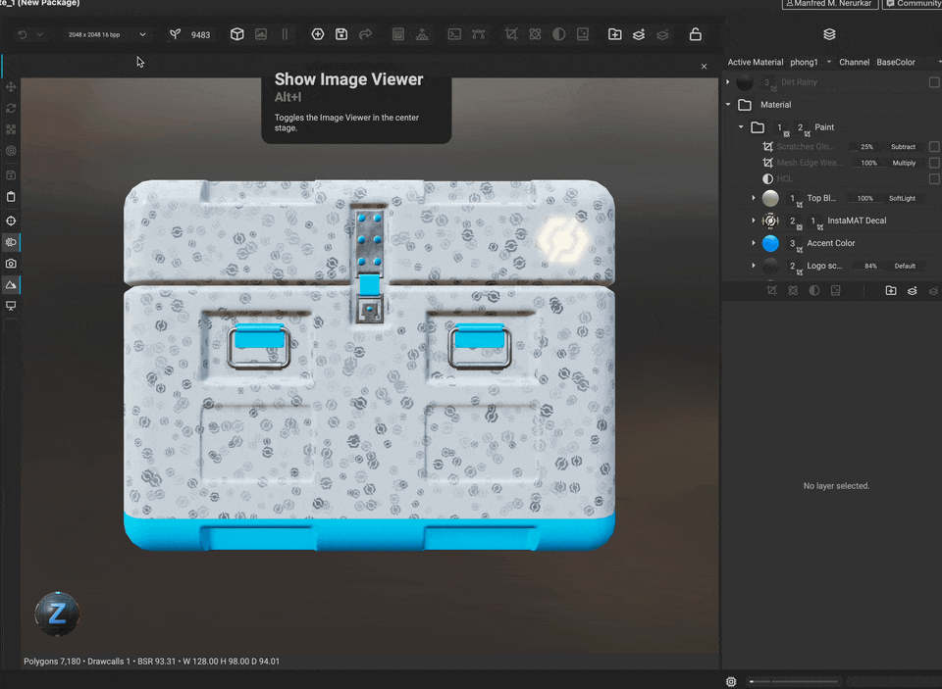Click the add folder icon below layer list
The width and height of the screenshot is (942, 689).
[891, 291]
